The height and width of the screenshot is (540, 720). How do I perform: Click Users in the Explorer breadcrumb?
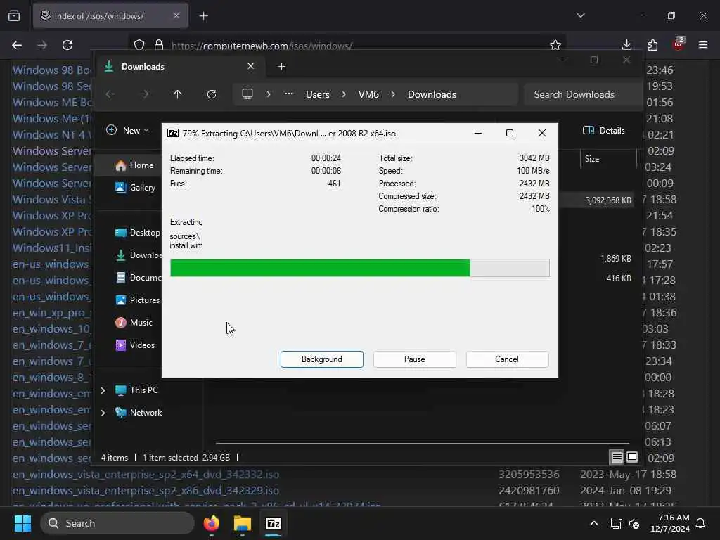[317, 94]
